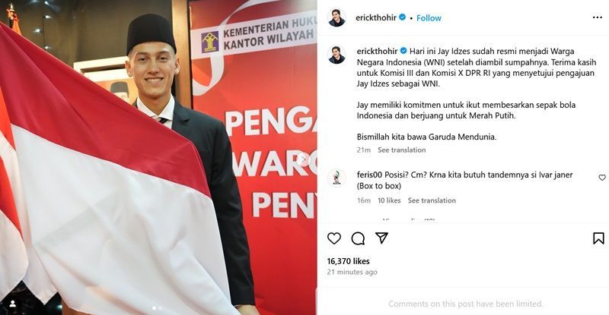Share the post via paper plane icon
The width and height of the screenshot is (609, 315).
[x=382, y=238]
